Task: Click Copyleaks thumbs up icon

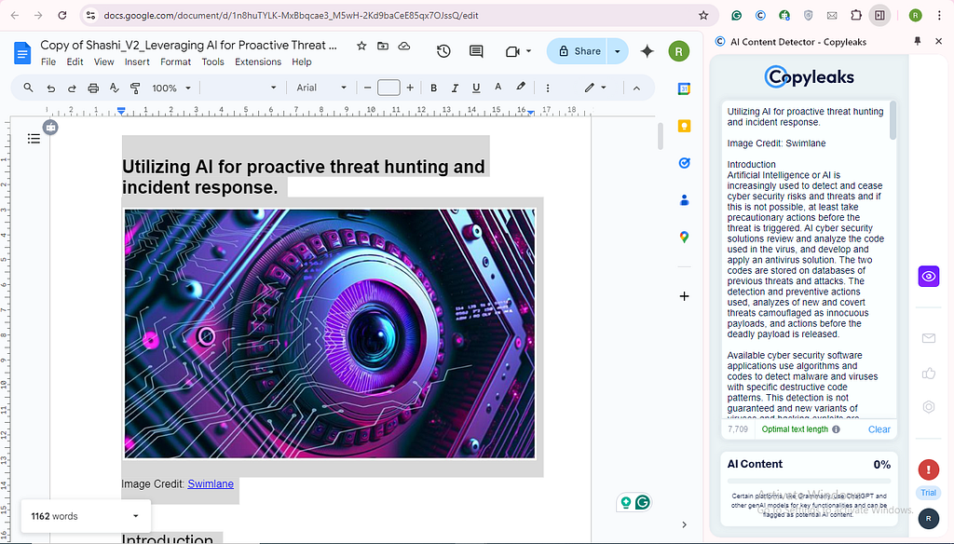Action: coord(929,373)
